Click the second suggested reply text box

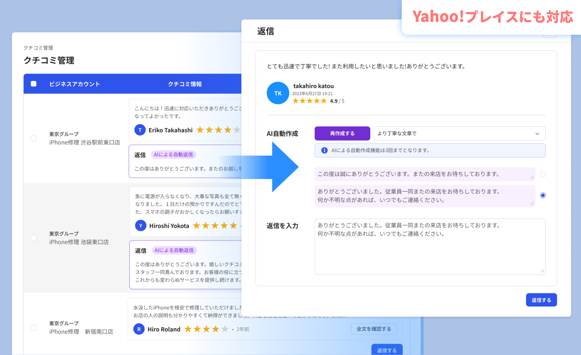tap(425, 196)
